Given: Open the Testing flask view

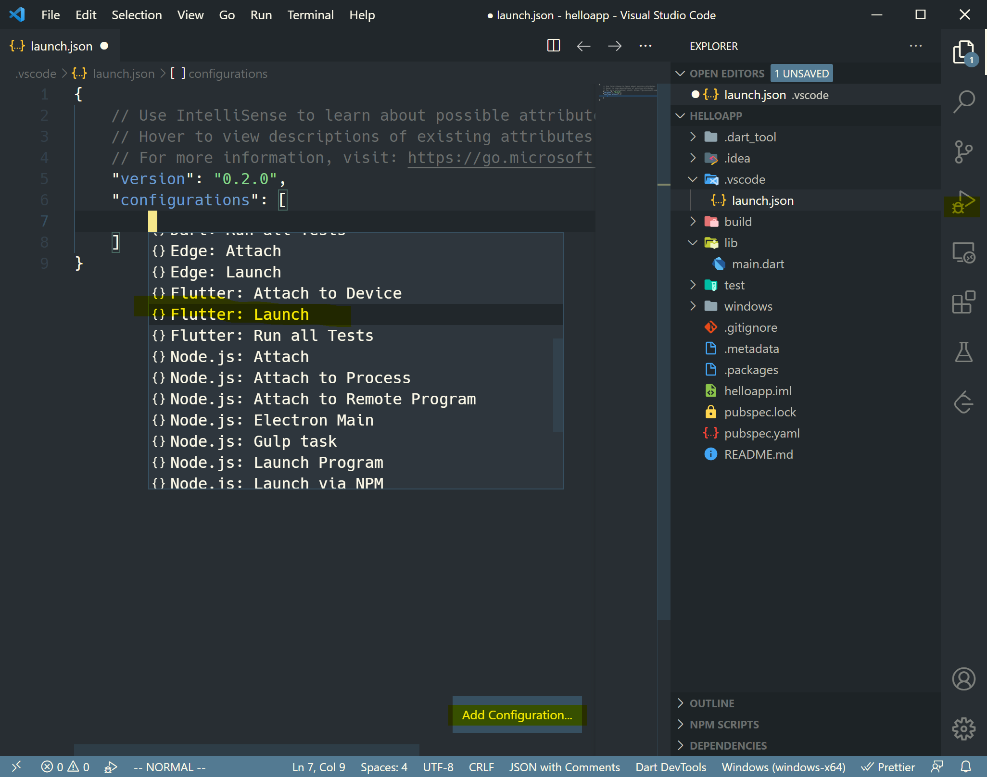Looking at the screenshot, I should coord(963,352).
